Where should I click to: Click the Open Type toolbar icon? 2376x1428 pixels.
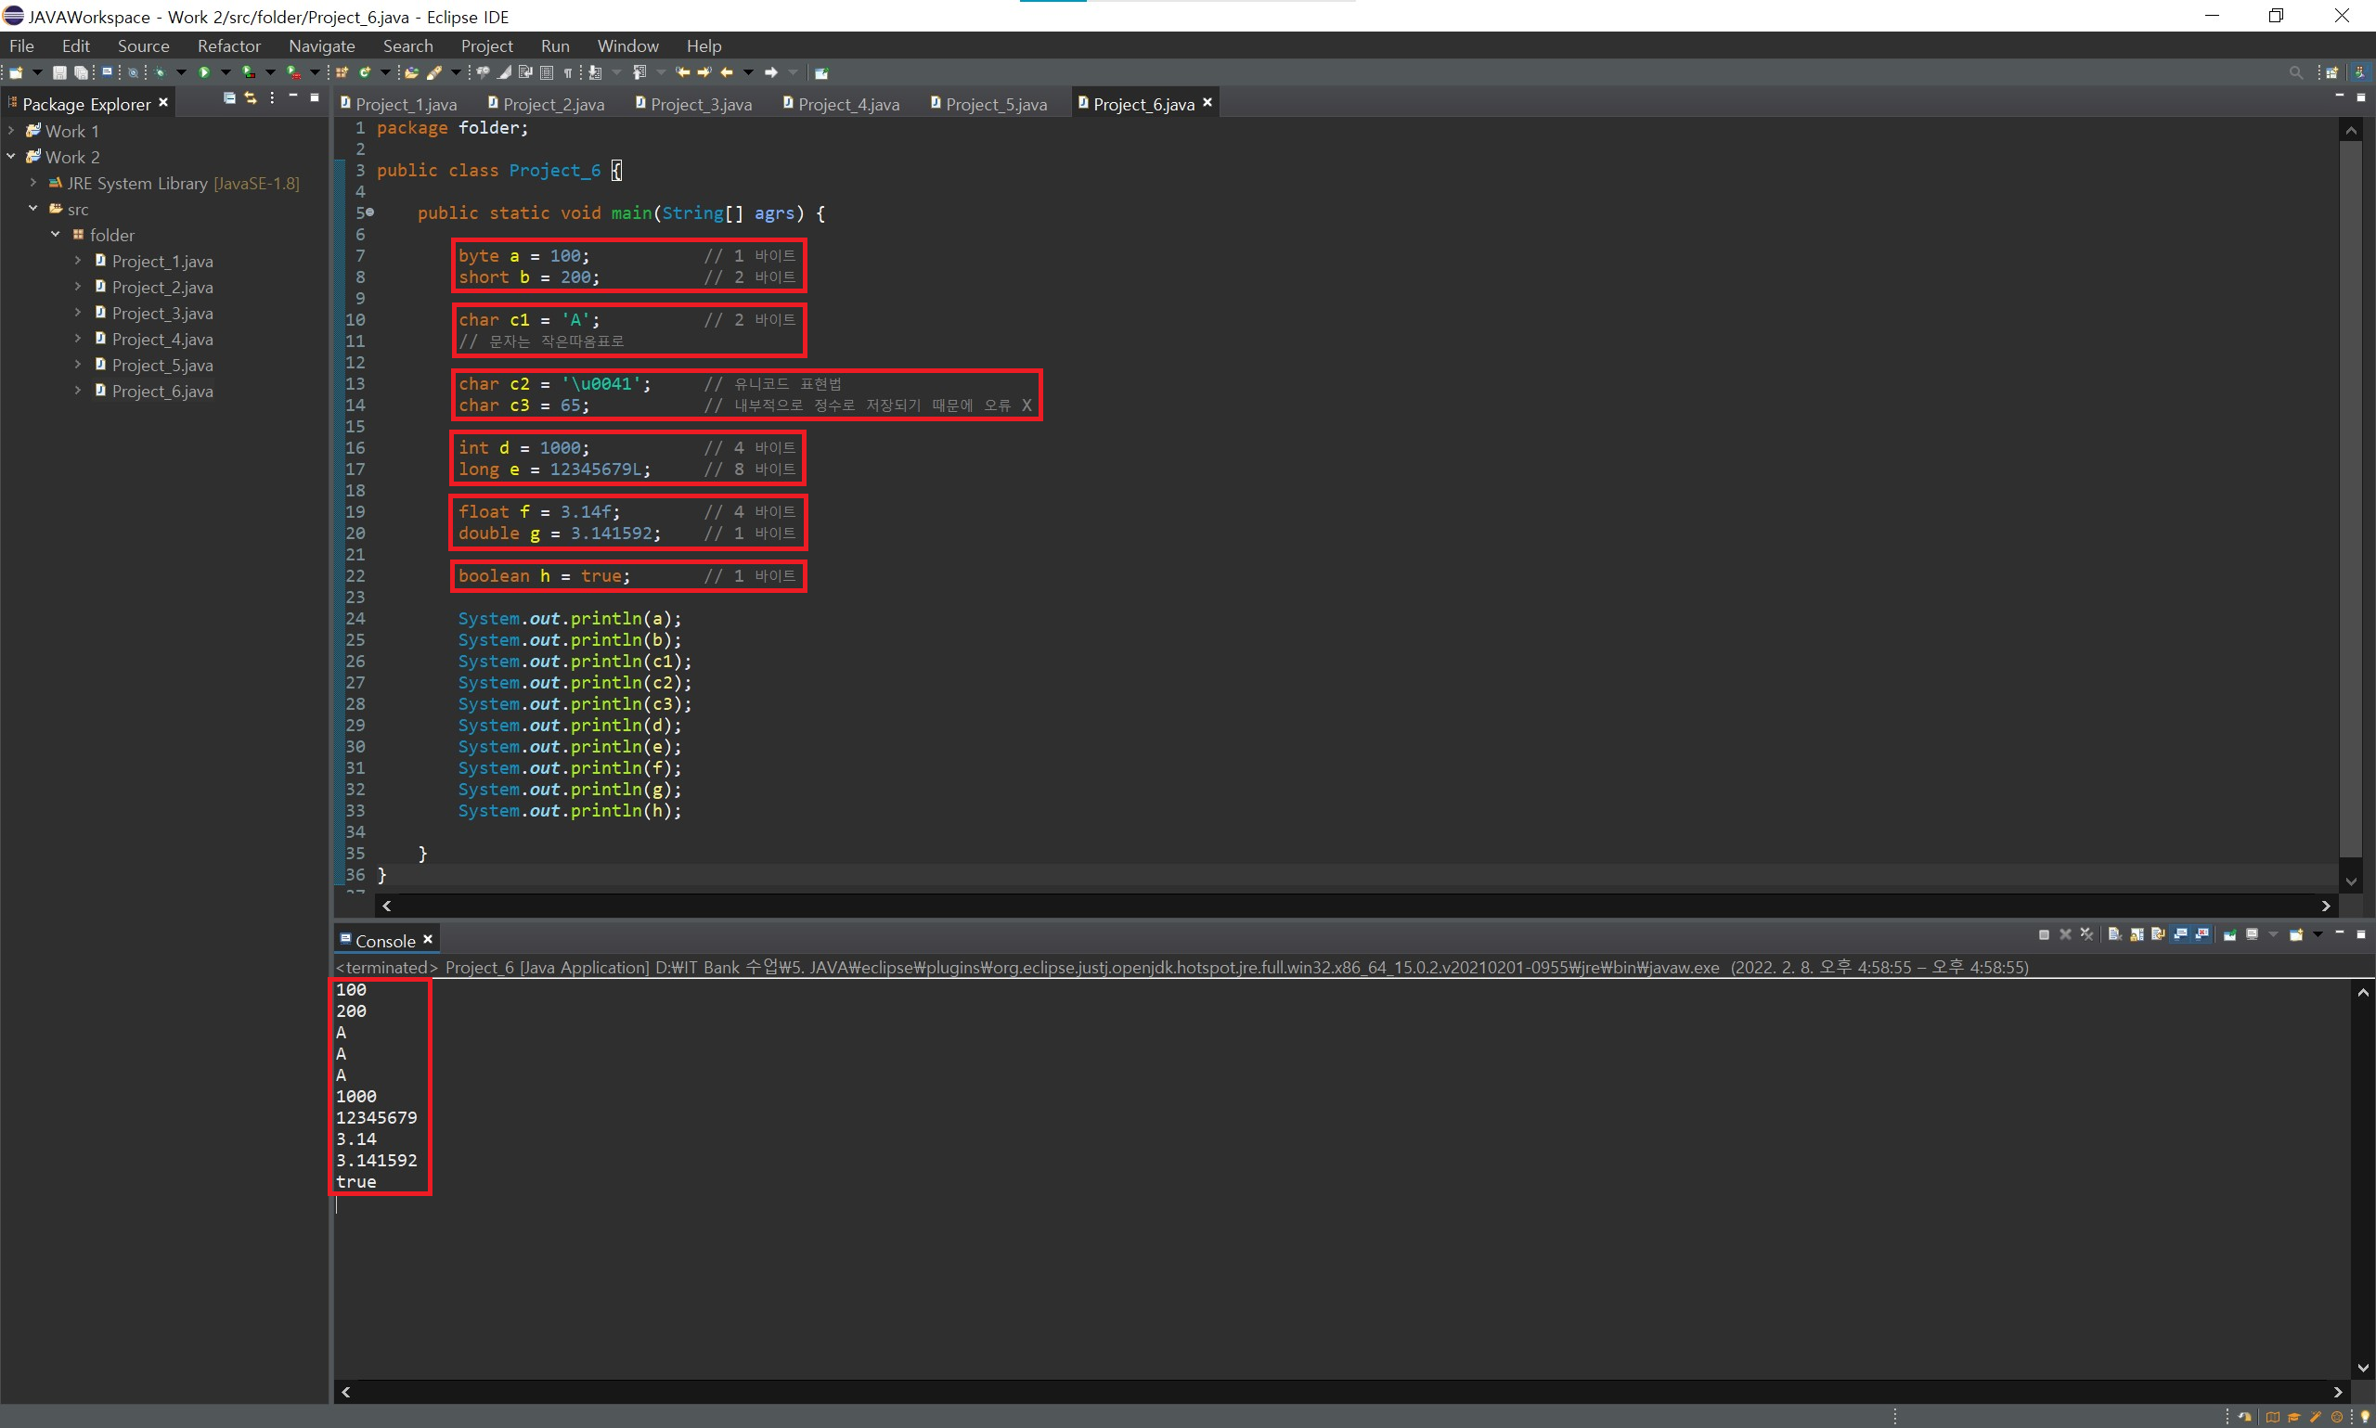coord(412,72)
